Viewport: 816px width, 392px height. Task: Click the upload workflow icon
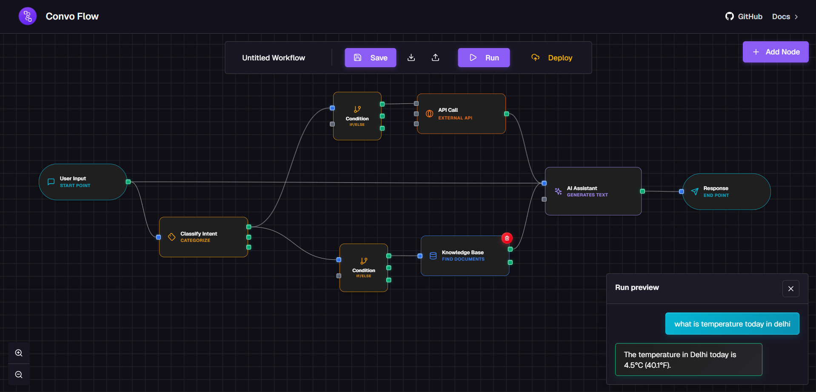435,57
